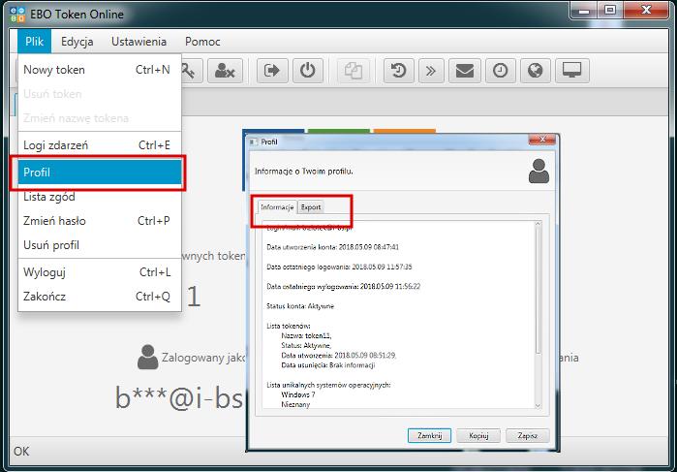Click the 'Status: Aktywne,' token line
The height and width of the screenshot is (472, 677).
pos(306,345)
